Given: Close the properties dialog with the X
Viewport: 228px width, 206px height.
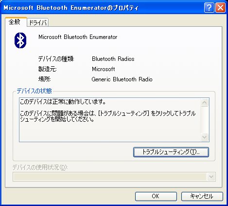Looking at the screenshot, I should [220, 7].
